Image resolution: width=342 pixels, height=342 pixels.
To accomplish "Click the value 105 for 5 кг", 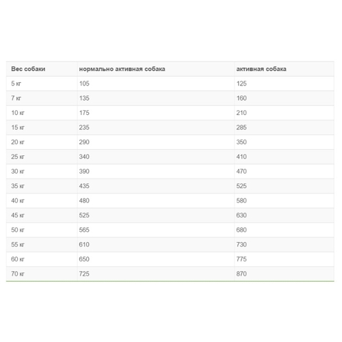I will pos(84,83).
